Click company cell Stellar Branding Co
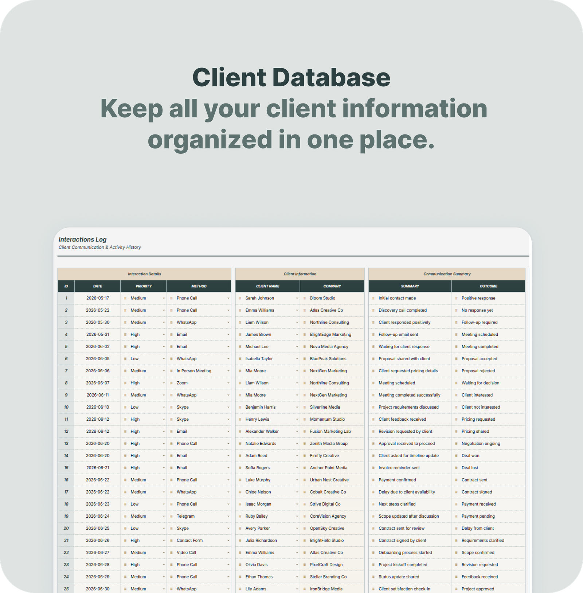Screen dimensions: 583x593 coord(332,577)
